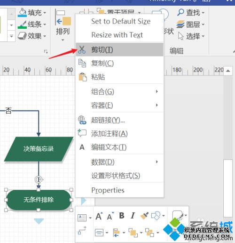Increase font size with the grow A icon

(99, 216)
